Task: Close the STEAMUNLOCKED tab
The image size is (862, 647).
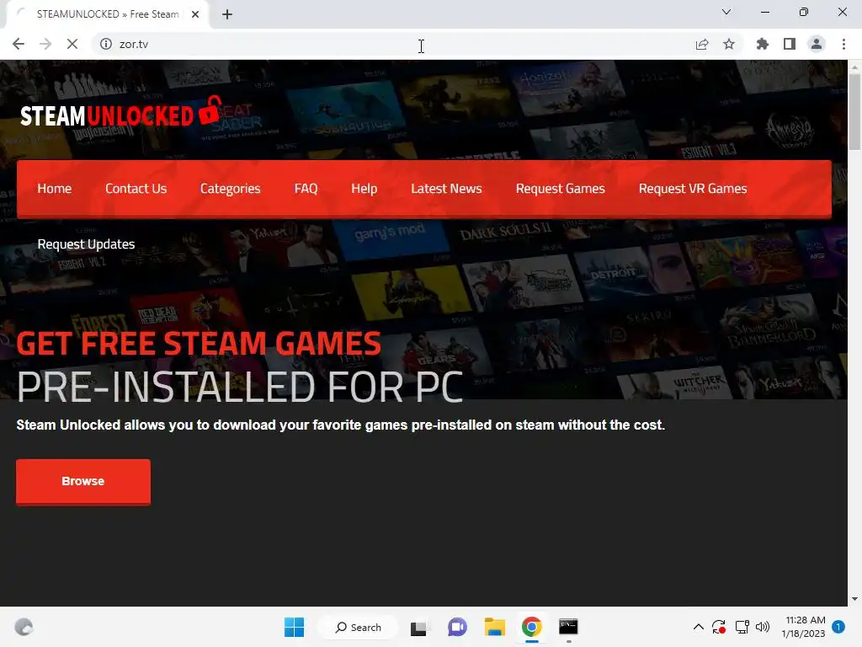Action: pyautogui.click(x=195, y=14)
